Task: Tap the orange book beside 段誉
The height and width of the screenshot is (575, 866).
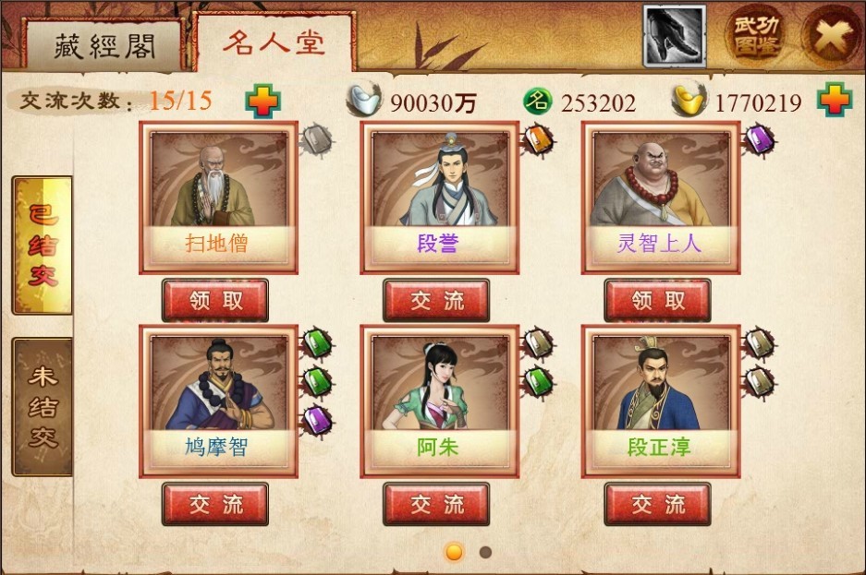Action: [539, 140]
